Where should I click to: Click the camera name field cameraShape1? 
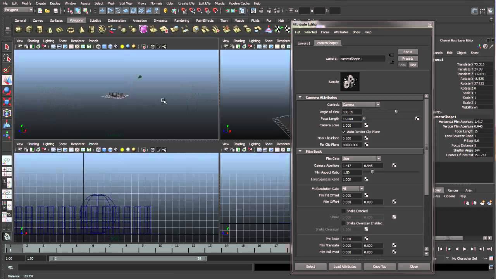click(362, 59)
